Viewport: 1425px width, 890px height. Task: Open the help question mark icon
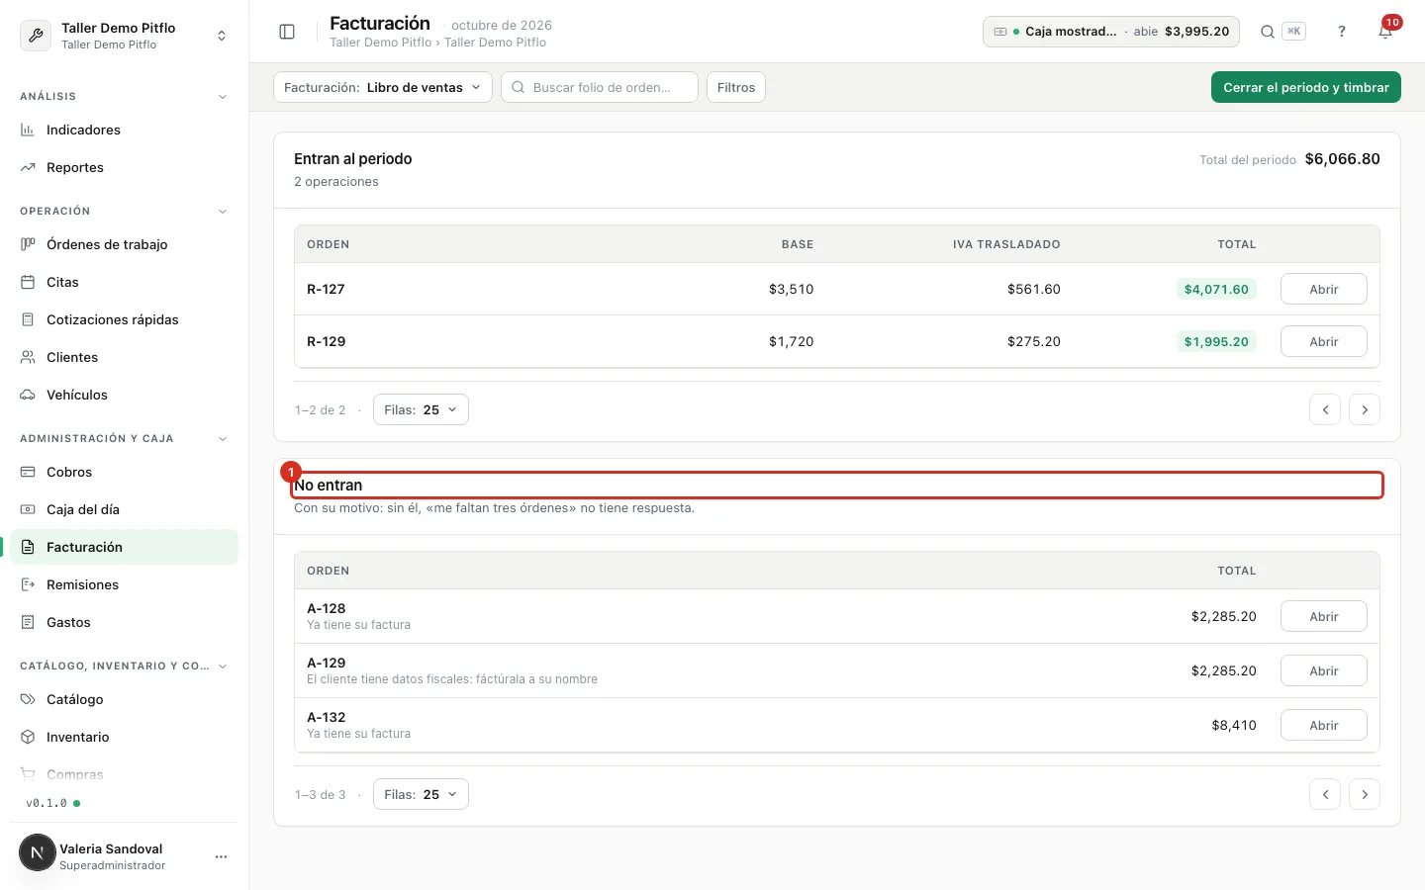pyautogui.click(x=1342, y=32)
